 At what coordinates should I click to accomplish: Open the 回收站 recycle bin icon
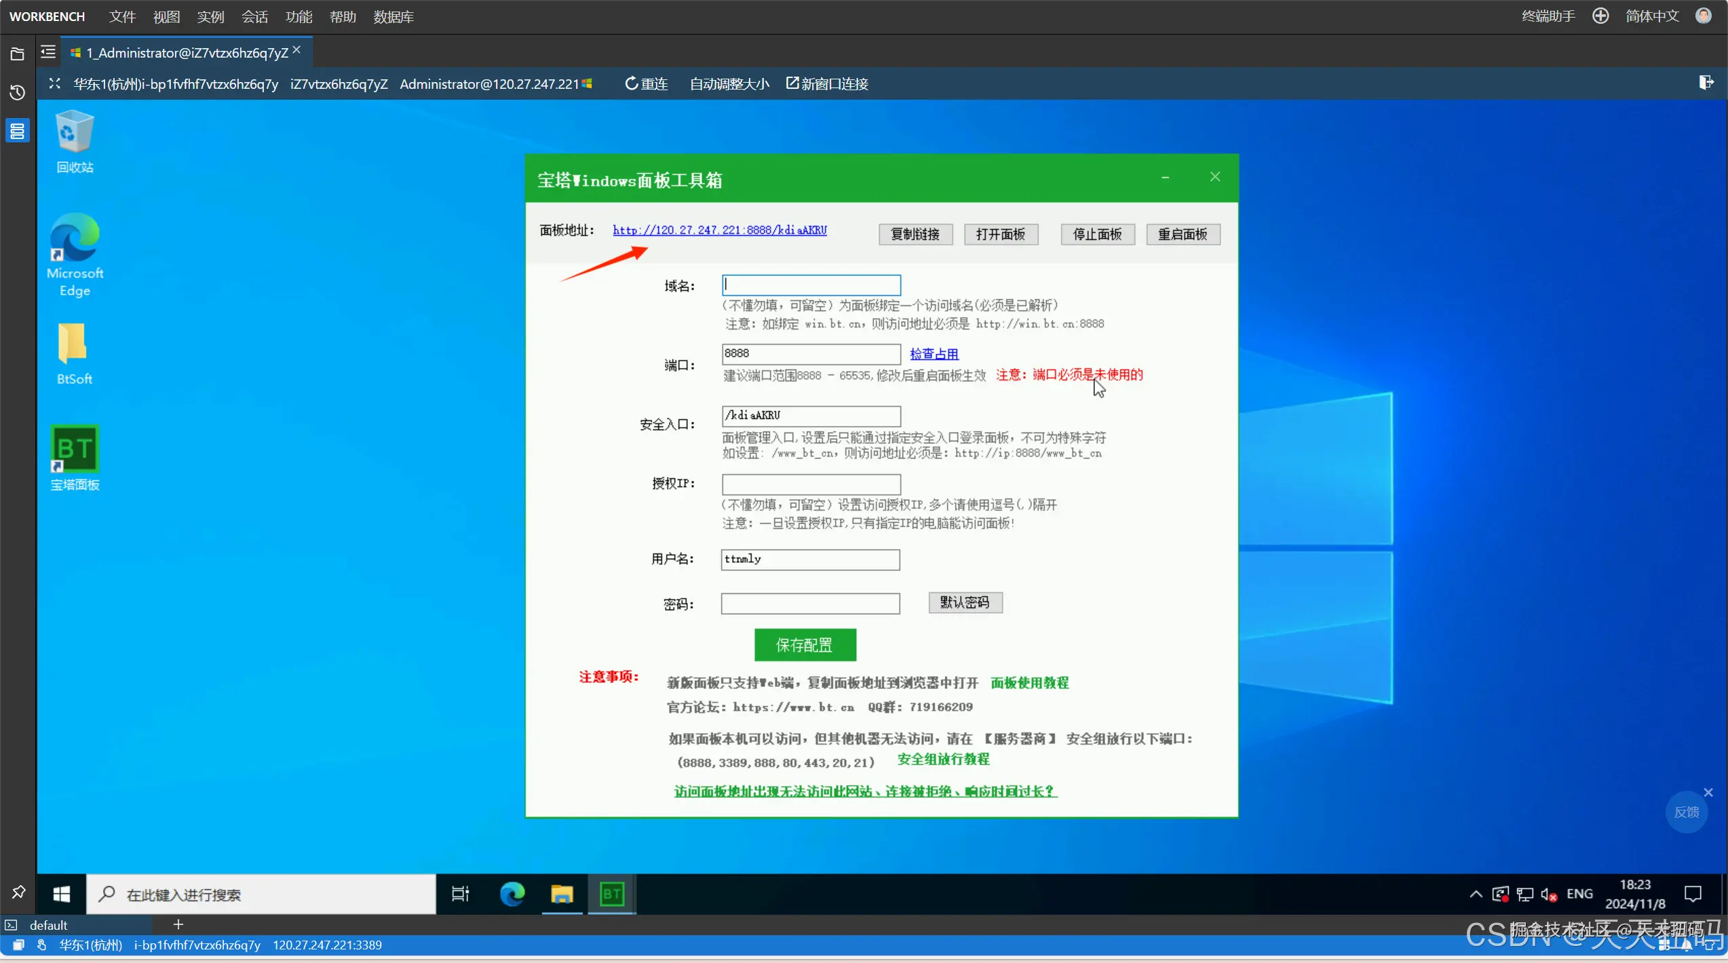(75, 132)
